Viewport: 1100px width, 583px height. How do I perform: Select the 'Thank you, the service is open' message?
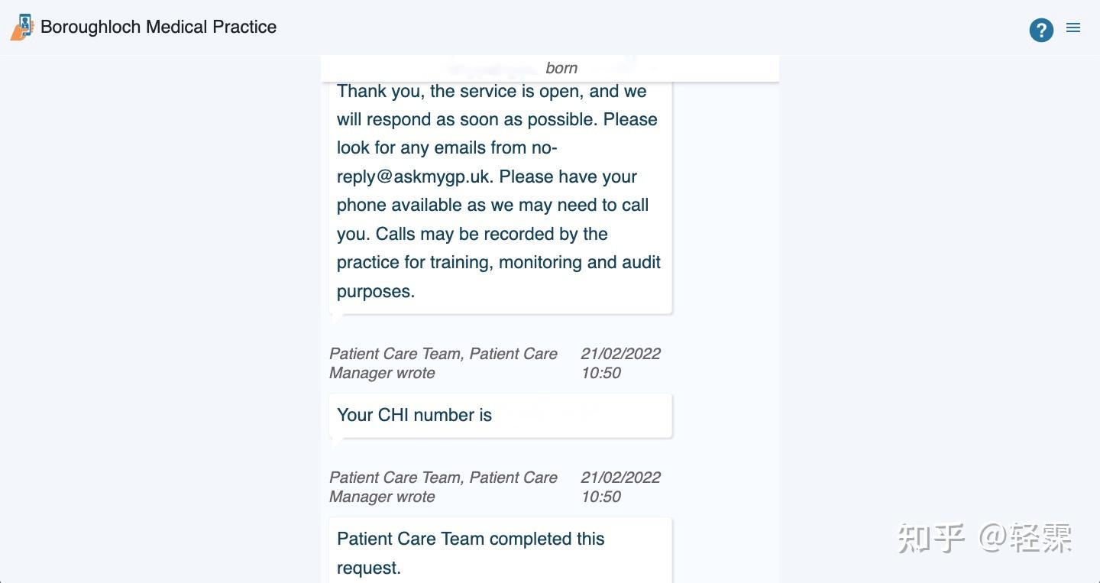pos(500,191)
